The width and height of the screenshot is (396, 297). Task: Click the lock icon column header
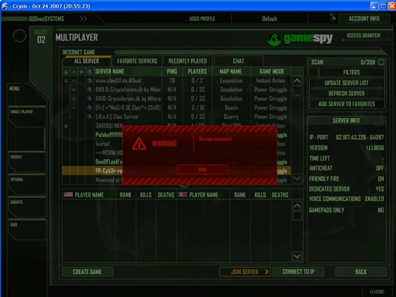[66, 72]
